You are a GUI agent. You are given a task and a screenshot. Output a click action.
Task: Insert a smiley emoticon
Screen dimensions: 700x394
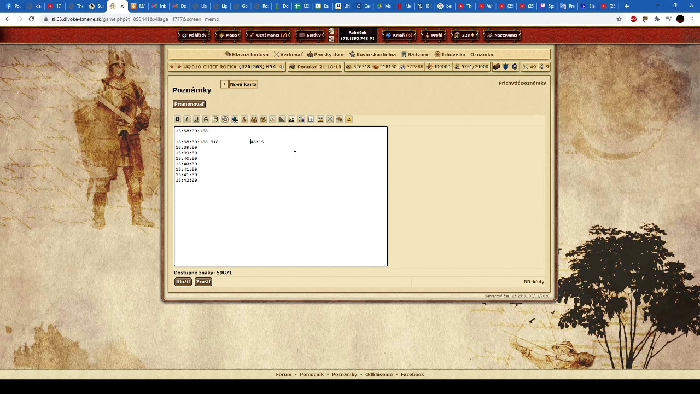point(349,119)
